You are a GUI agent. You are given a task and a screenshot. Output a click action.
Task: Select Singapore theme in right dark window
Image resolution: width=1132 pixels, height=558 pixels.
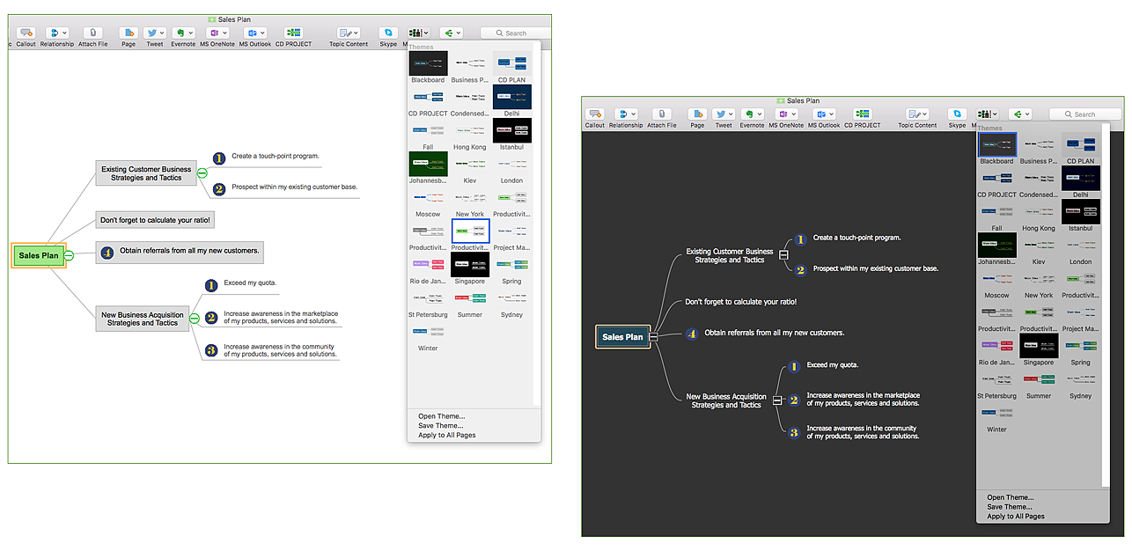(x=1039, y=346)
